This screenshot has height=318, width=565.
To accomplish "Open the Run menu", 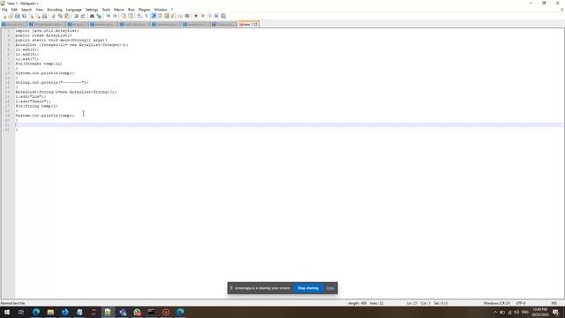I will tap(132, 10).
